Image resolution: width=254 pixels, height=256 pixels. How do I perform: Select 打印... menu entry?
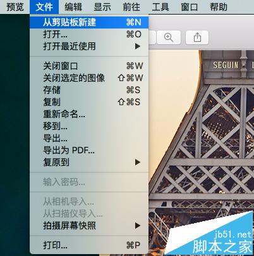point(89,245)
